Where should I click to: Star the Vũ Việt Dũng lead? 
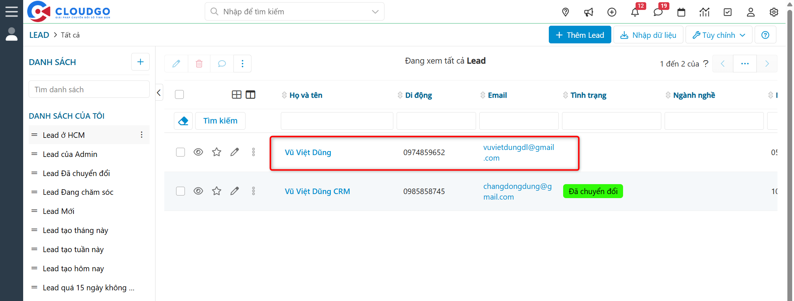217,152
